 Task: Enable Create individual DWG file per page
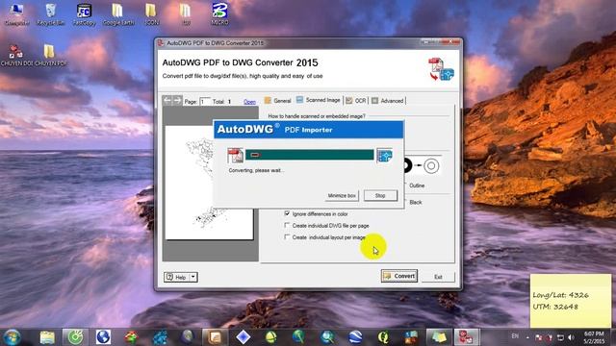pyautogui.click(x=287, y=226)
